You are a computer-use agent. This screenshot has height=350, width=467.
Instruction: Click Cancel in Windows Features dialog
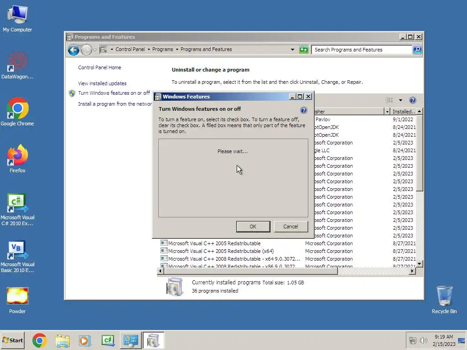(x=291, y=226)
